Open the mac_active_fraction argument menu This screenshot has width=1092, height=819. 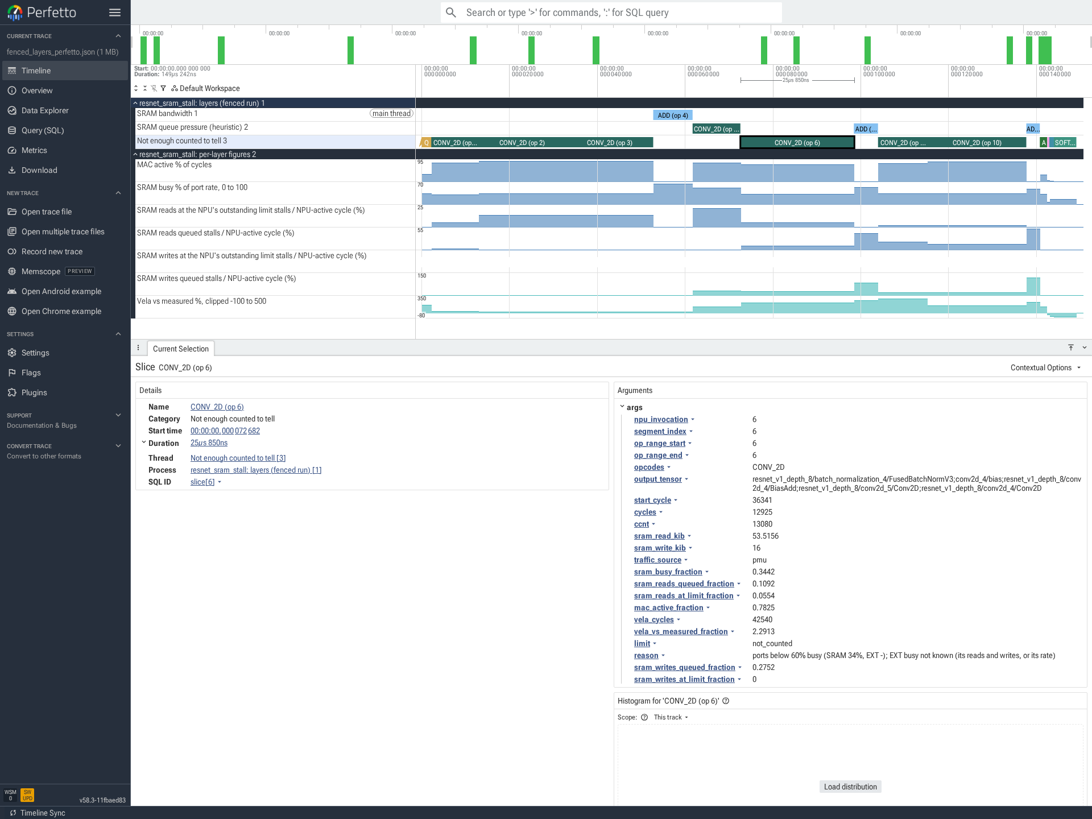[672, 607]
